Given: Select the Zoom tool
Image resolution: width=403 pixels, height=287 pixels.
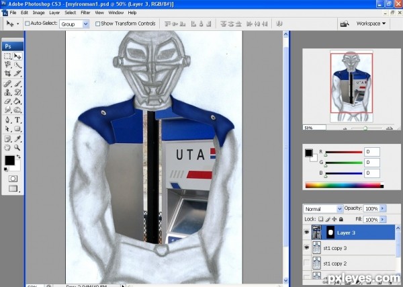Looking at the screenshot, I should pos(17,148).
